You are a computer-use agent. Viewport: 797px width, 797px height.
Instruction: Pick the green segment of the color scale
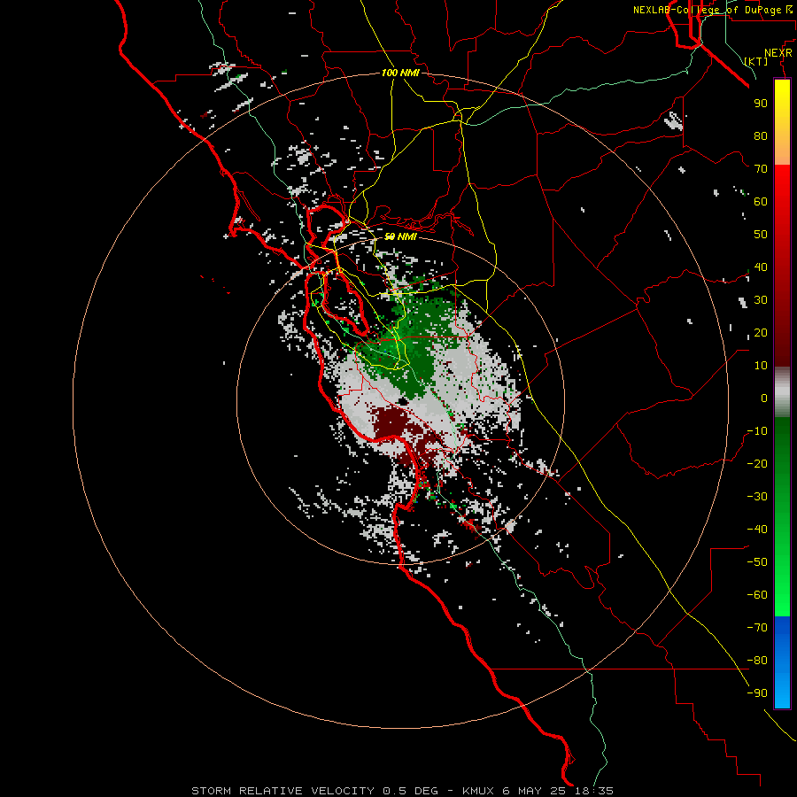coord(782,516)
